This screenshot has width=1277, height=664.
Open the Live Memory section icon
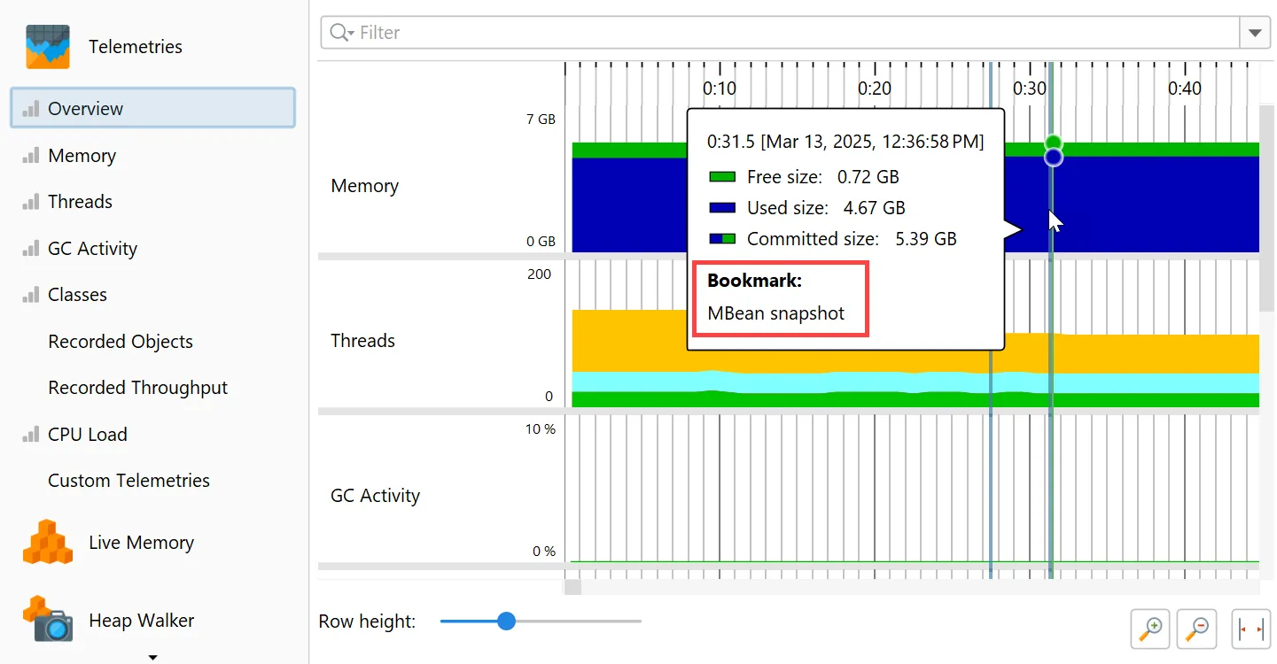[x=48, y=542]
